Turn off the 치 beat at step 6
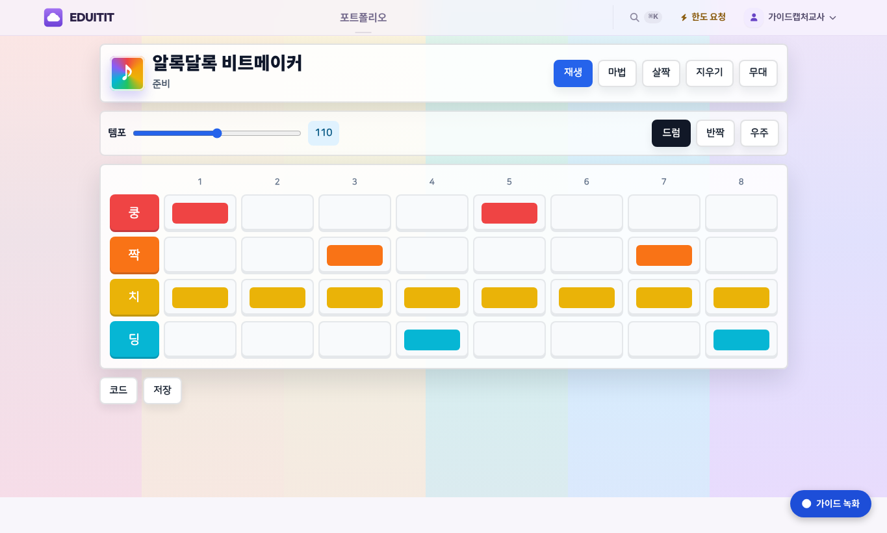This screenshot has height=533, width=887. pos(587,297)
